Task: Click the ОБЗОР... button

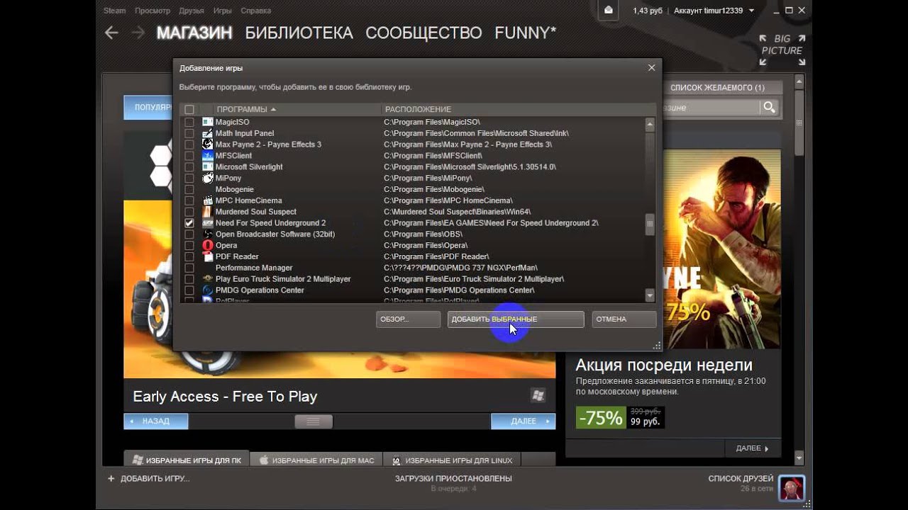Action: click(408, 319)
